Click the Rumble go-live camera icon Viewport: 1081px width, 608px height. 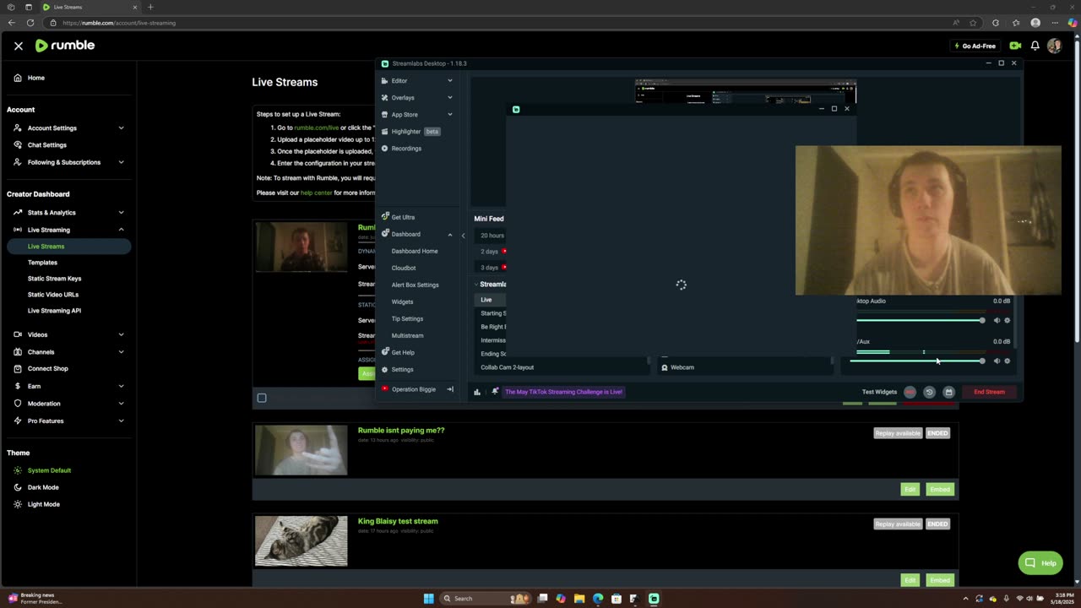[x=1015, y=46]
